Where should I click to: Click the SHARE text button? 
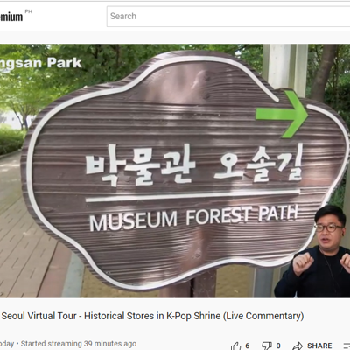319,346
